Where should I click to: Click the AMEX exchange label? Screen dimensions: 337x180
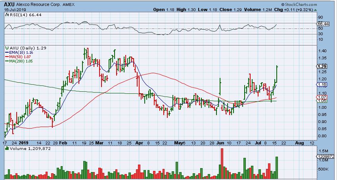pos(69,4)
